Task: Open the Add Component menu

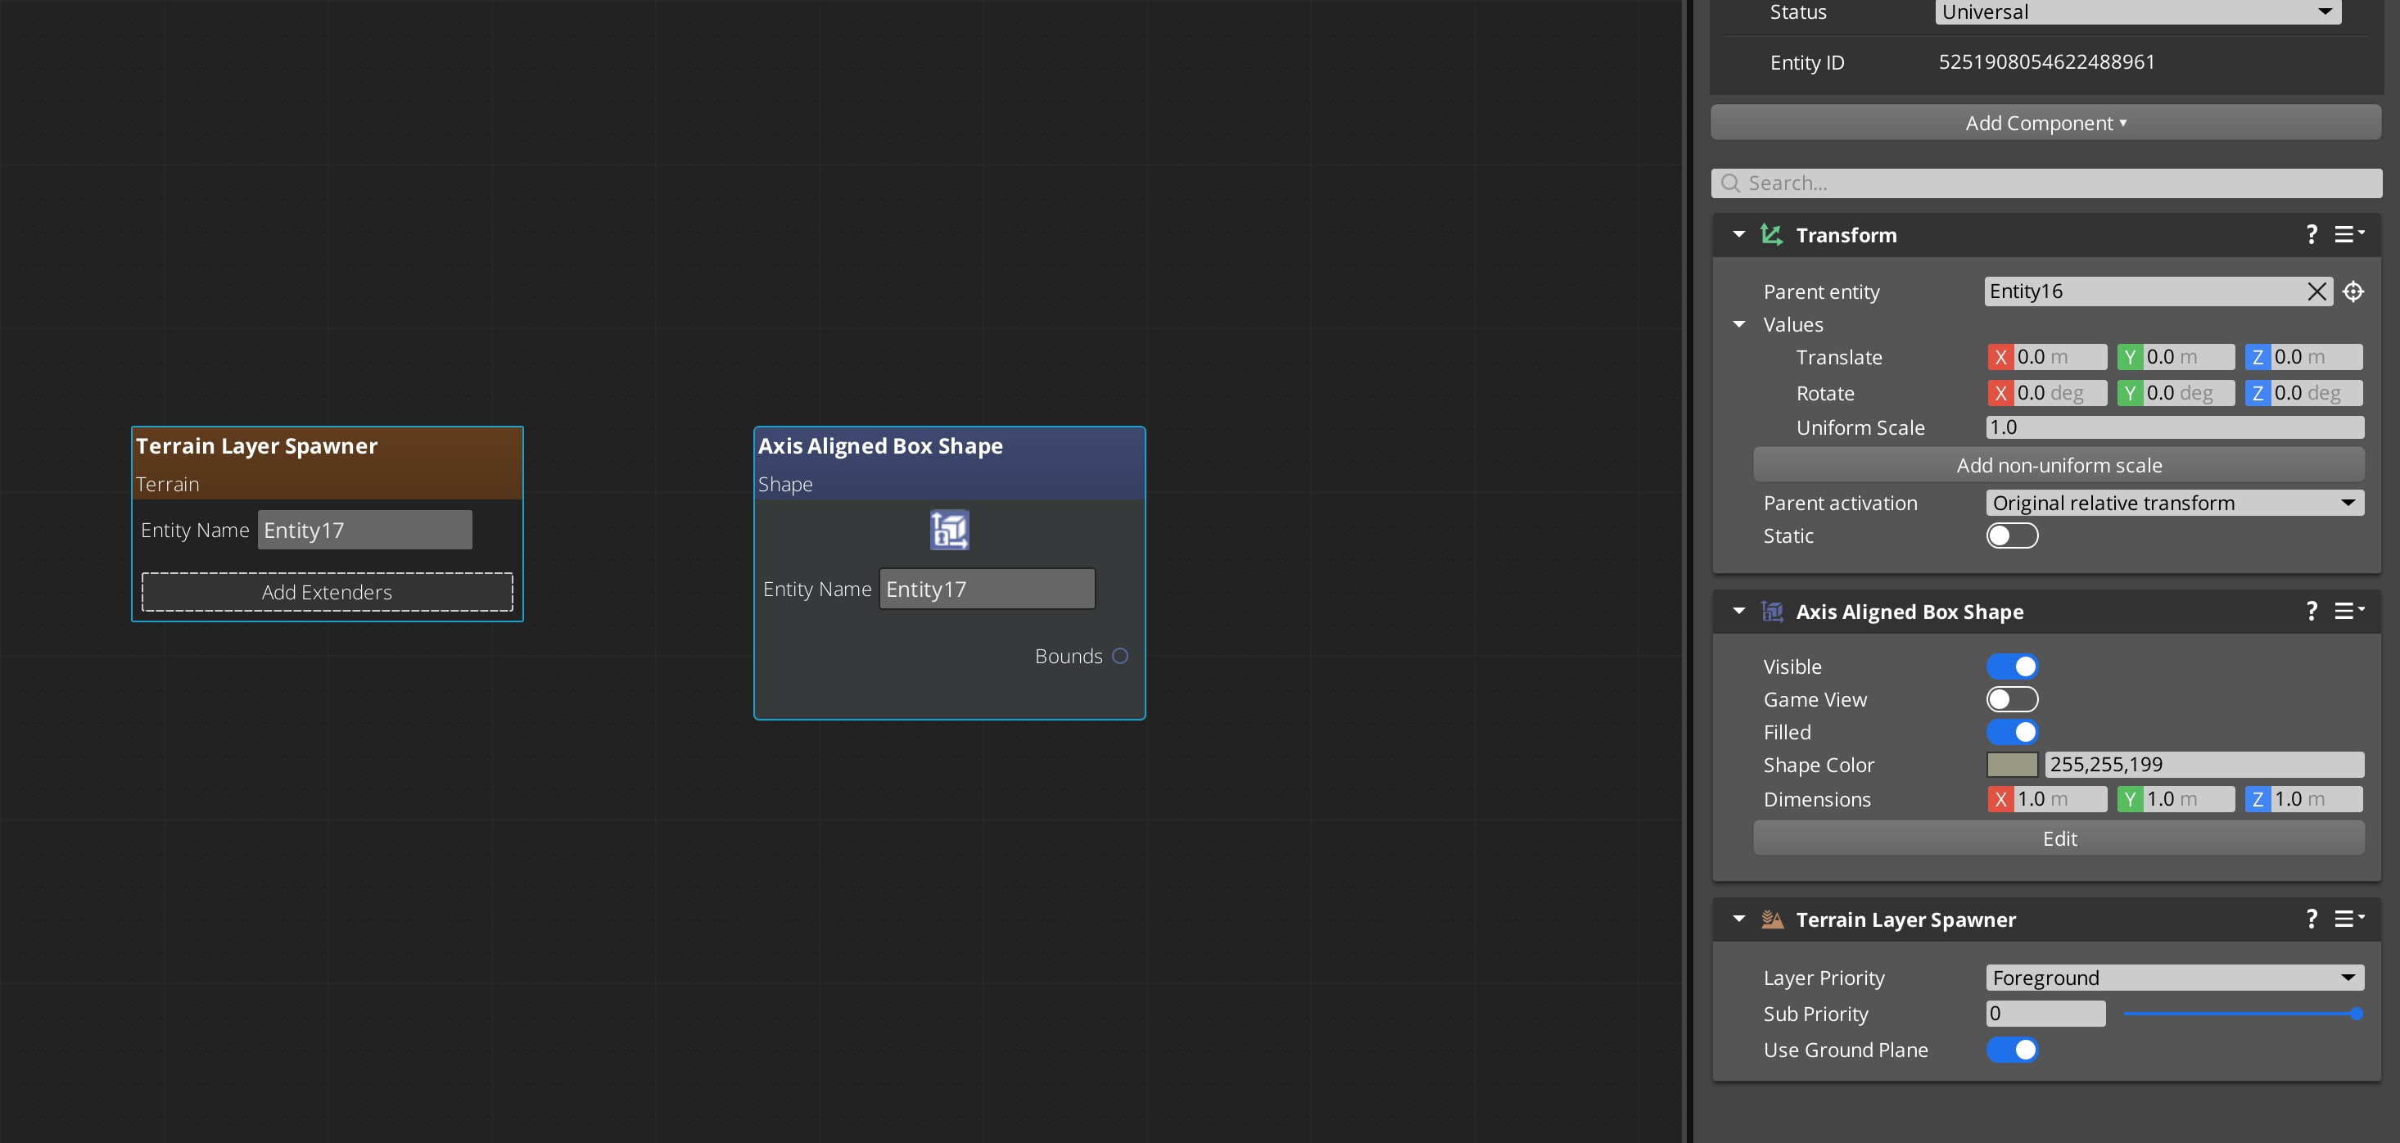Action: [x=2045, y=123]
